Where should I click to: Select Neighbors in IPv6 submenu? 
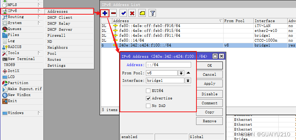[69, 48]
